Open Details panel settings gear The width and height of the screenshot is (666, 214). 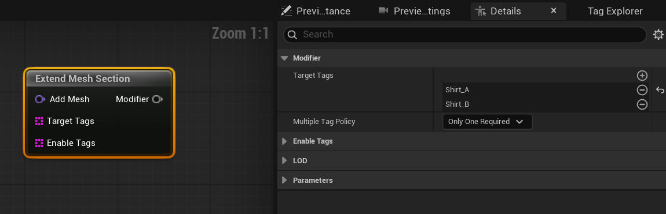(658, 35)
